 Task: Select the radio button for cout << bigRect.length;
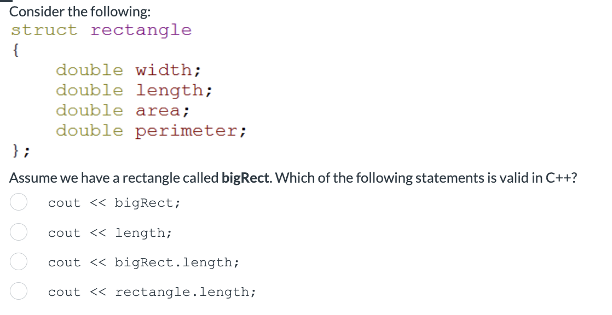pos(19,262)
